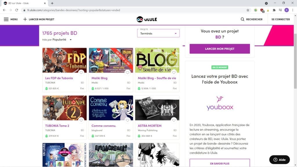Click the Aide help button
This screenshot has width=297, height=167.
pyautogui.click(x=279, y=160)
